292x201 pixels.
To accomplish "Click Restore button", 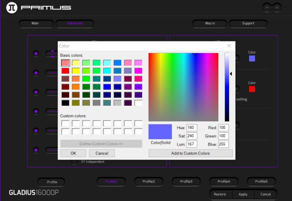I will (x=220, y=194).
